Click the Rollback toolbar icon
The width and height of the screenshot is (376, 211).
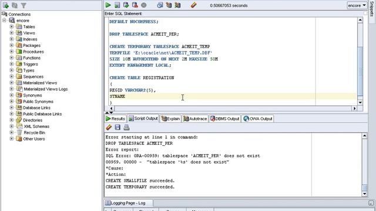point(135,5)
